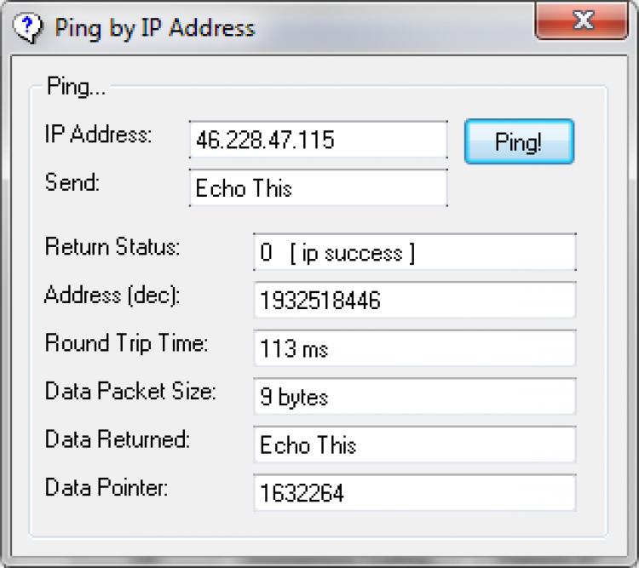The image size is (639, 568).
Task: Click the "Data Pointer:" label
Action: pos(106,488)
